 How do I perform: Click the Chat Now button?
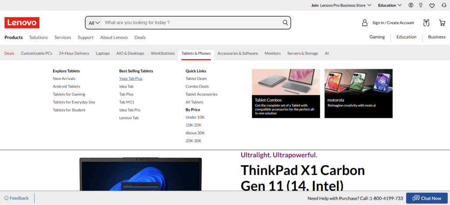(x=427, y=198)
